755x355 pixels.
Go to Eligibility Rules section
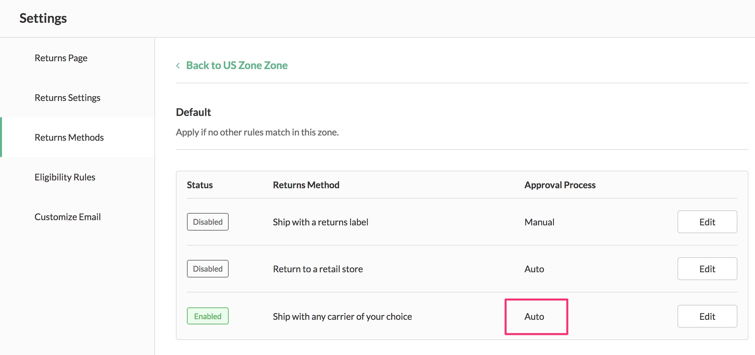[x=65, y=177]
